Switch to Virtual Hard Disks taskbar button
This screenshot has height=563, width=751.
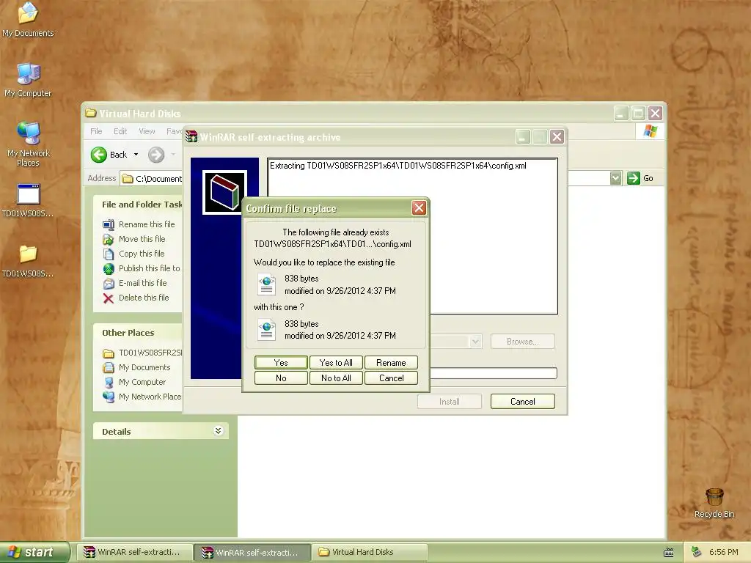(x=370, y=552)
